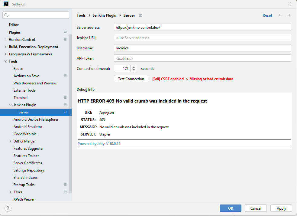Click project icon next to Jenkins Plugin row
The image size is (297, 216).
(x=65, y=105)
